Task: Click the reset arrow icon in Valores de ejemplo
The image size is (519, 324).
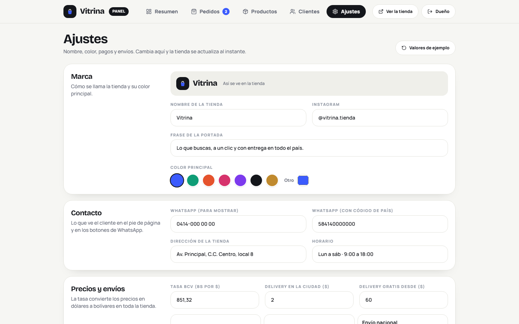Action: [404, 48]
